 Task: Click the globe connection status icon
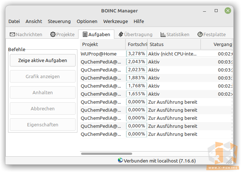pyautogui.click(x=120, y=160)
